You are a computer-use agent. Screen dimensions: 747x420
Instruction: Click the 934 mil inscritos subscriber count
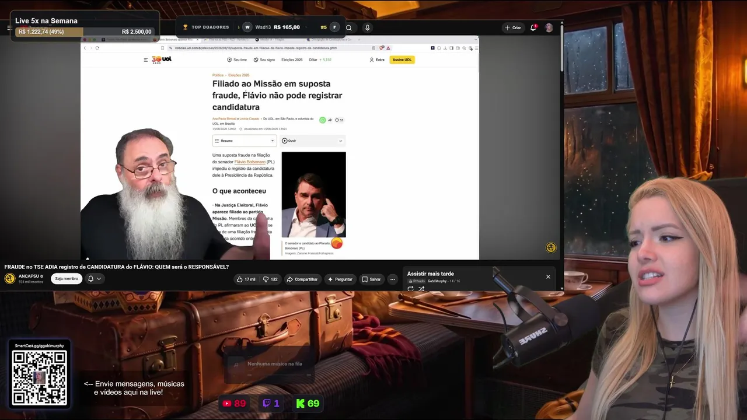click(x=31, y=282)
